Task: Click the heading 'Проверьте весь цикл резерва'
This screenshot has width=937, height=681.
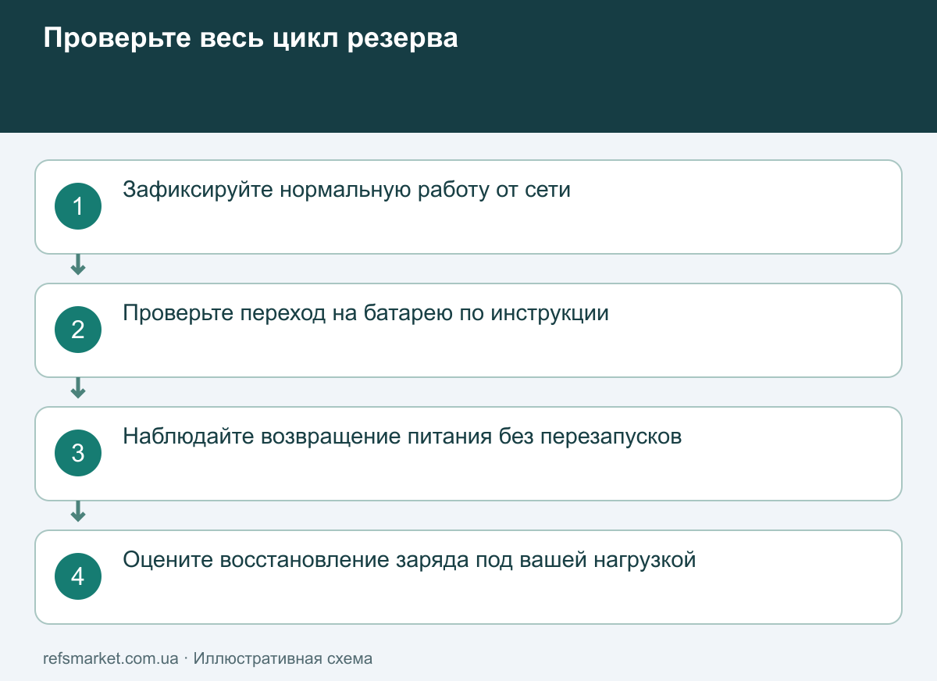Action: 250,39
